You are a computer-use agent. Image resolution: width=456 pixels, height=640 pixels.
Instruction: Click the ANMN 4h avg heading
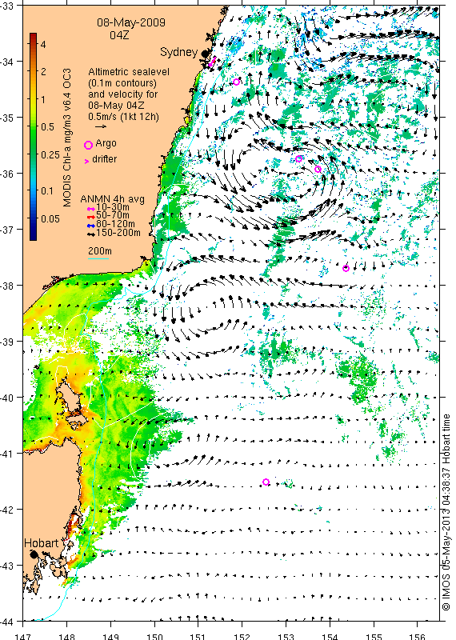112,199
